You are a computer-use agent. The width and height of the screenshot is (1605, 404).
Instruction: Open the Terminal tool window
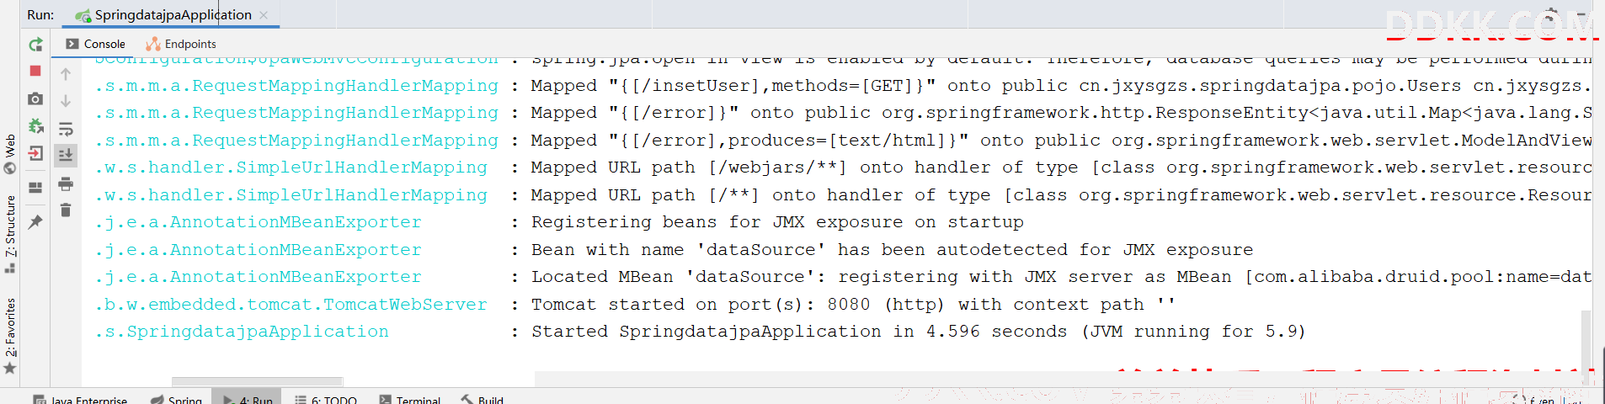[x=410, y=400]
